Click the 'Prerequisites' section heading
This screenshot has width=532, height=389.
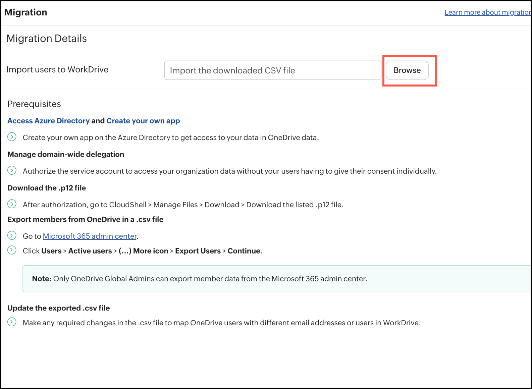(34, 104)
